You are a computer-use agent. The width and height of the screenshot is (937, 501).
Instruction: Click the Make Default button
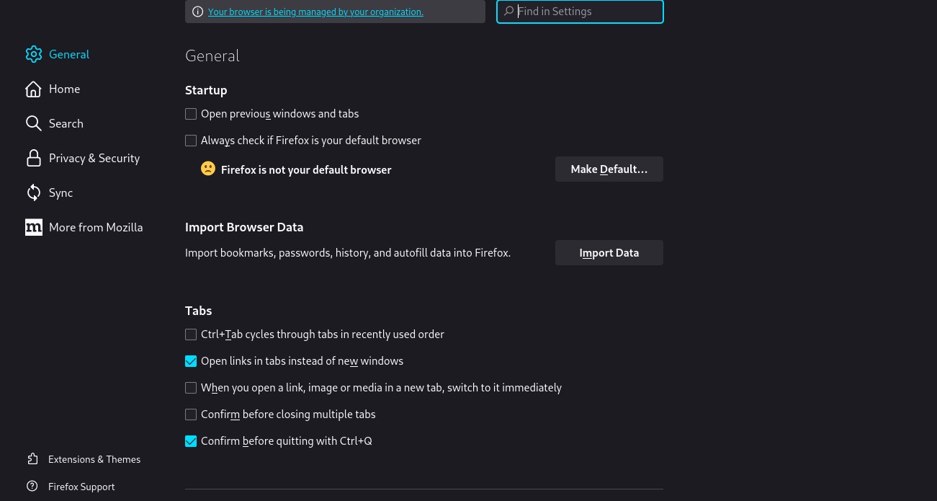click(609, 169)
